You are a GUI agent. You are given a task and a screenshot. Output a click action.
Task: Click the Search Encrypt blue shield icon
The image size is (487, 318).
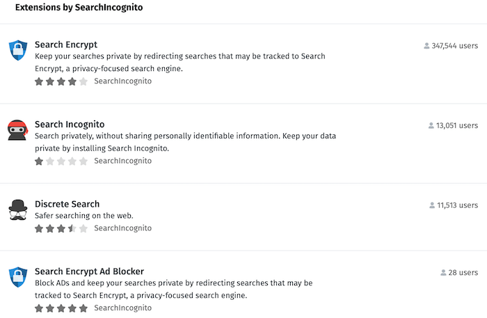click(x=18, y=50)
